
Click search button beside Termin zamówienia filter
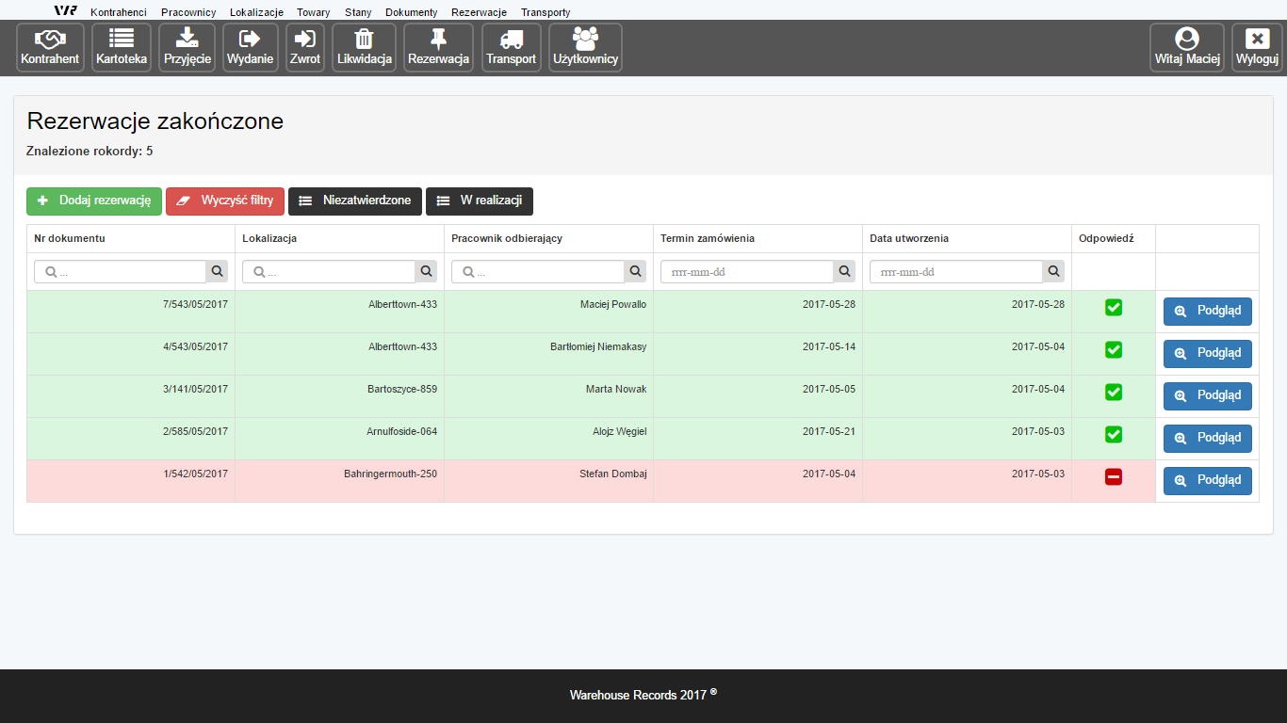(844, 272)
